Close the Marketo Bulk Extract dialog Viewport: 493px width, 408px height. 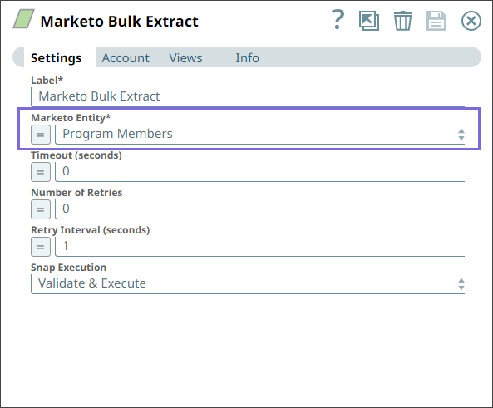471,21
